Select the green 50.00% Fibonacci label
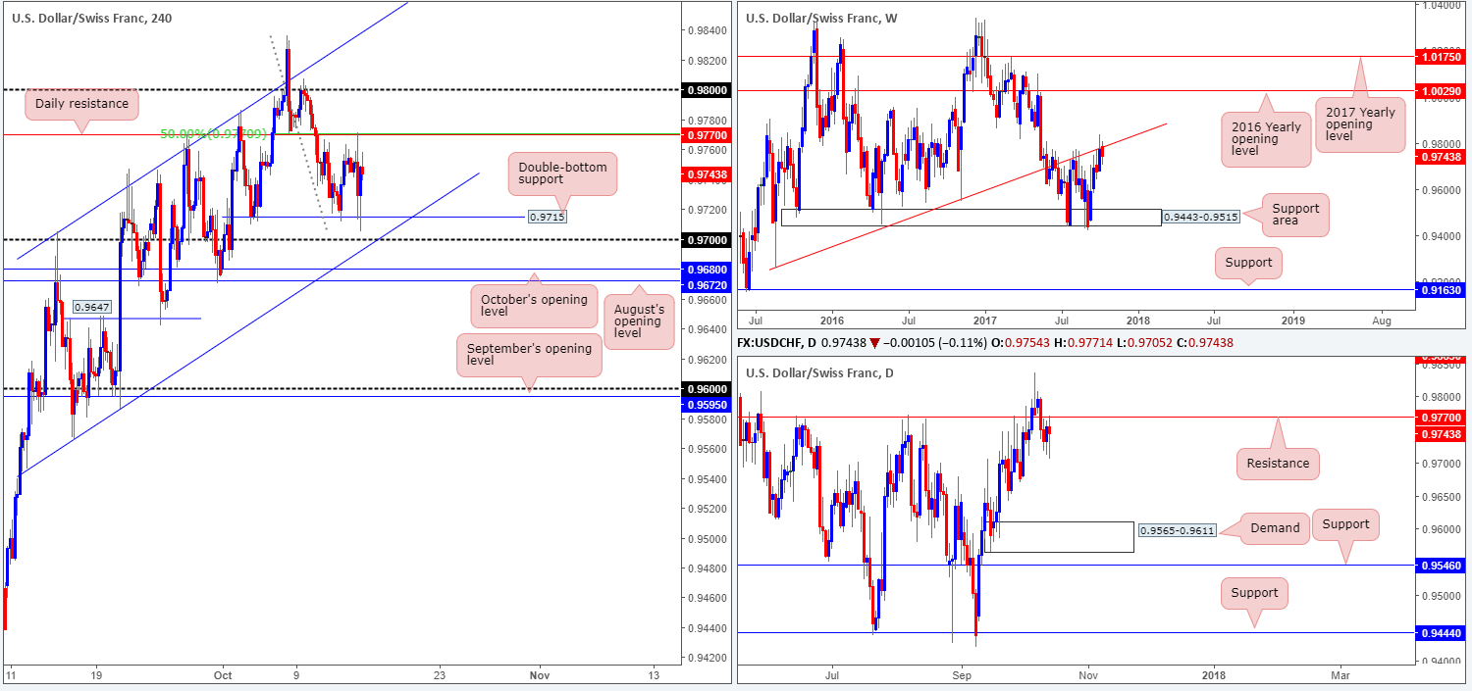The image size is (1472, 691). [213, 133]
